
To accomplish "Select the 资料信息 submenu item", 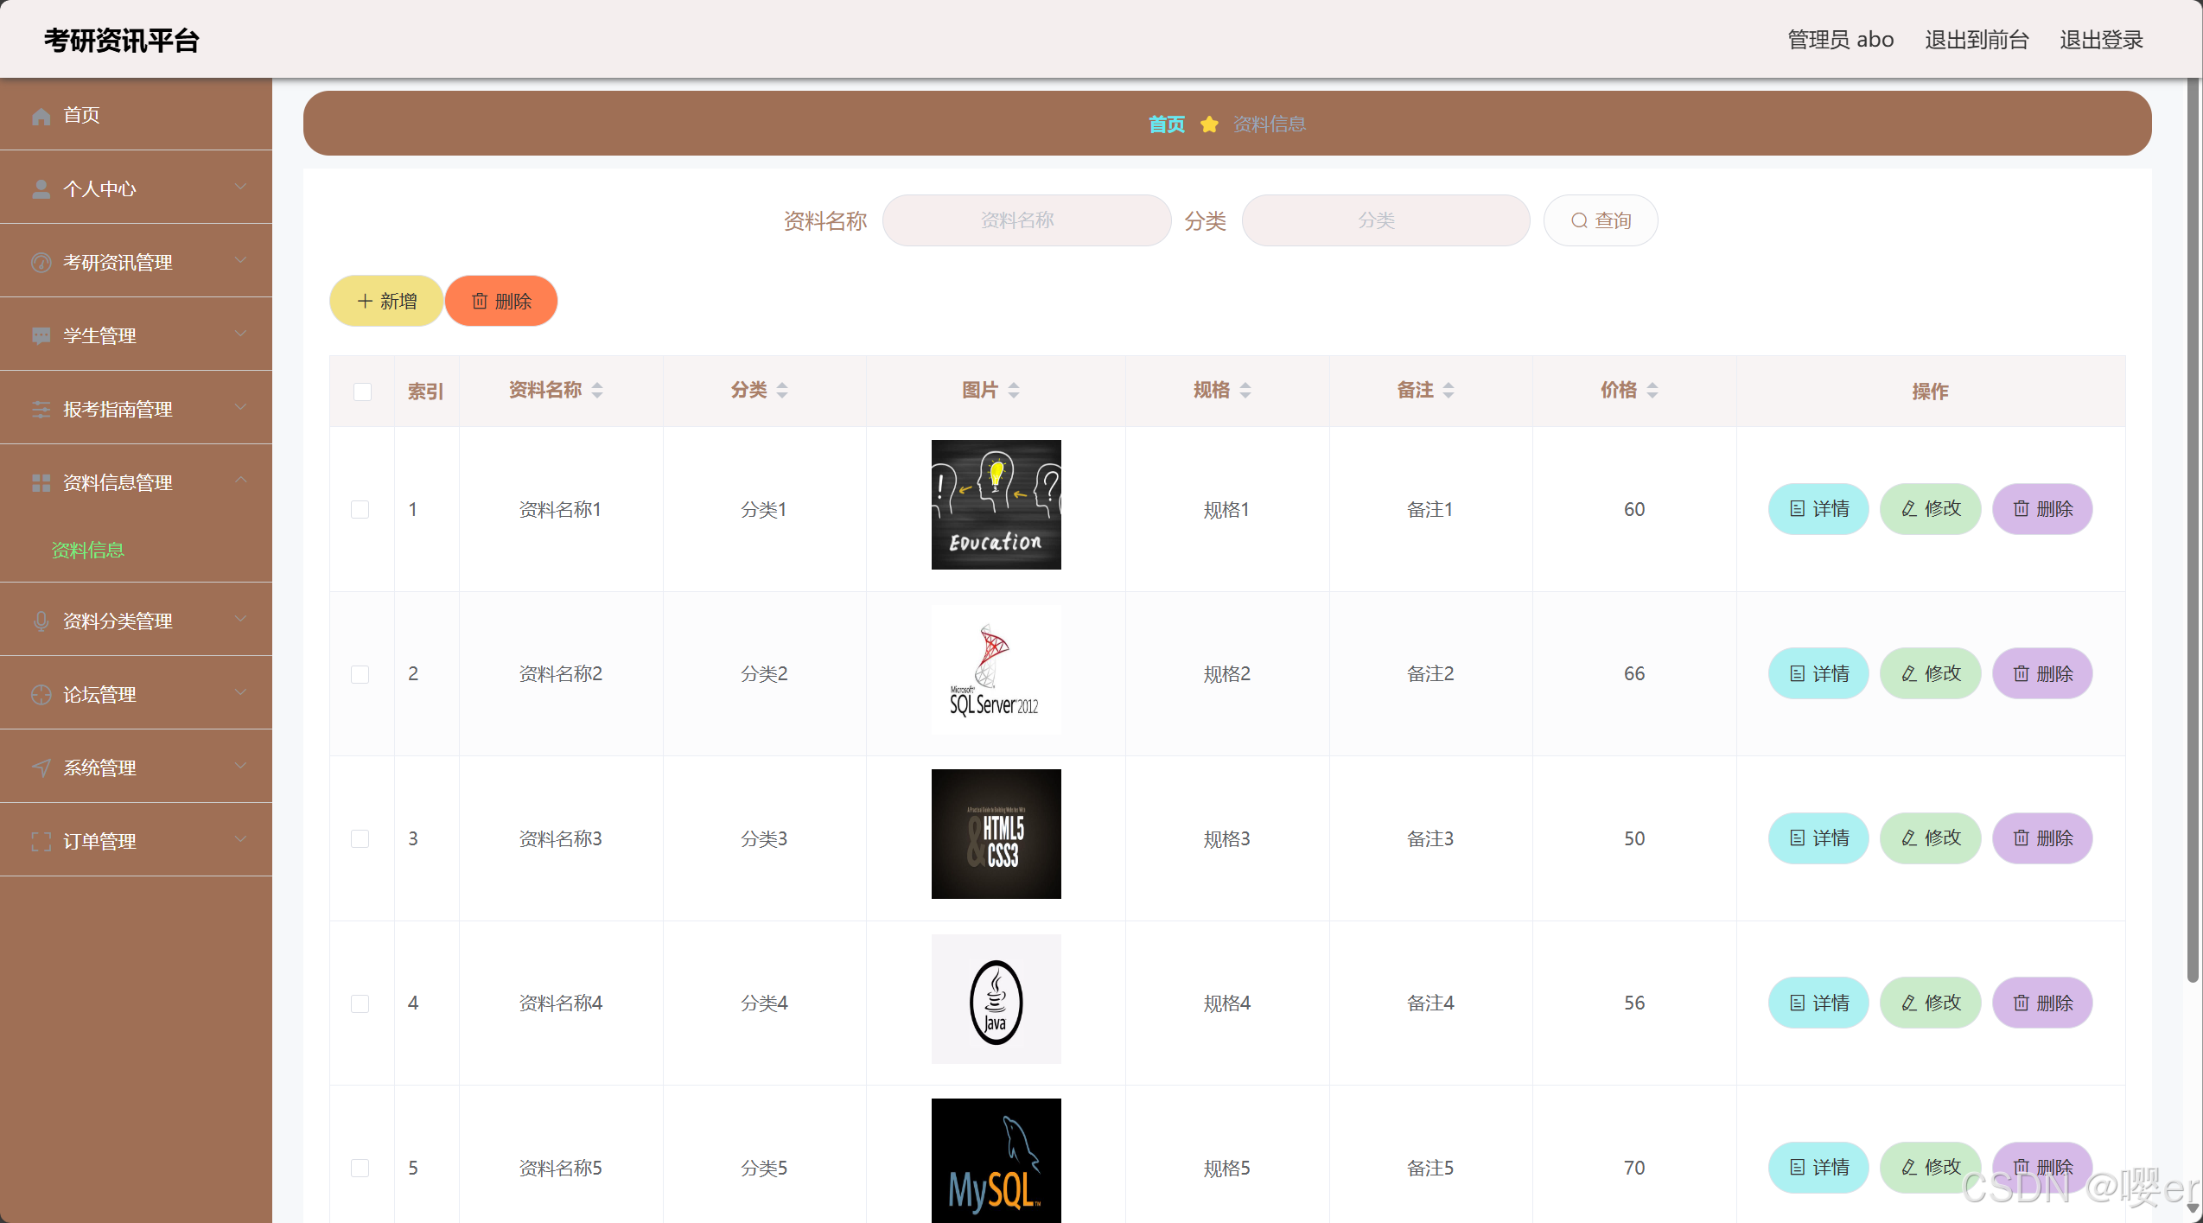I will pos(88,551).
